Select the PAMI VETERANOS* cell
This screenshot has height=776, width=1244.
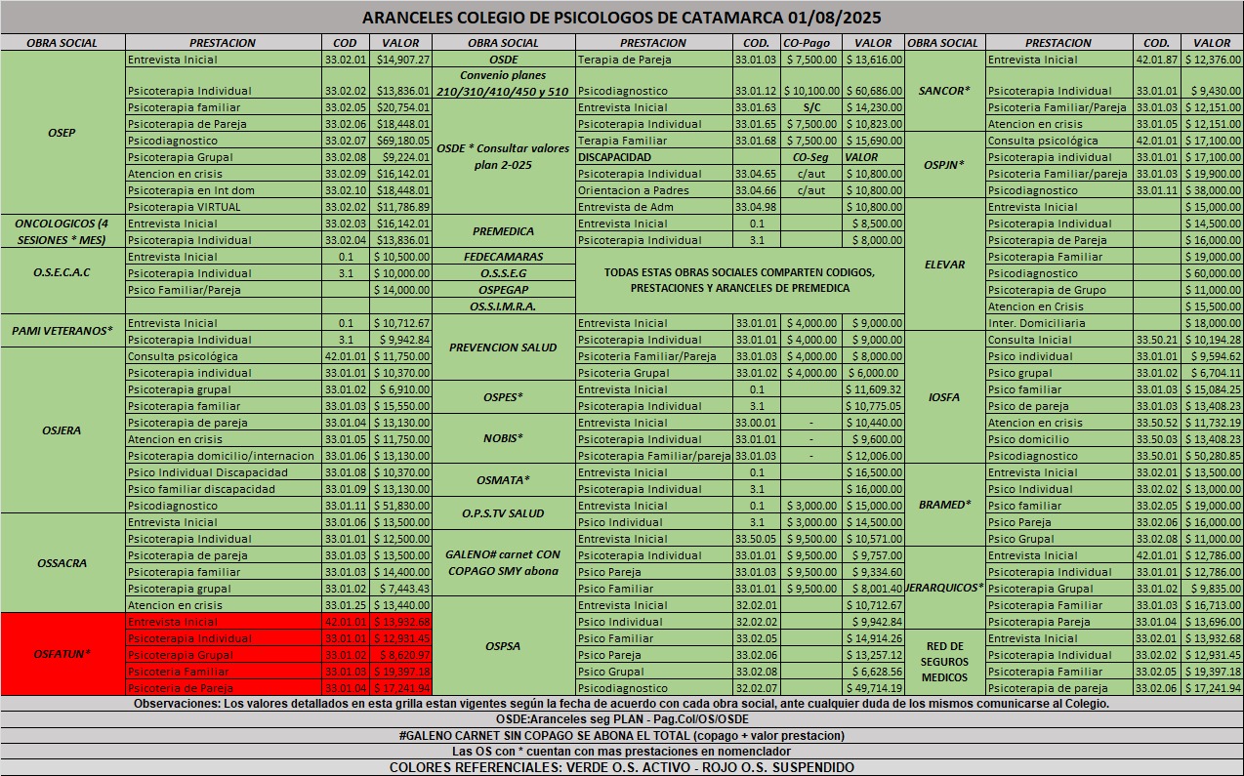63,331
